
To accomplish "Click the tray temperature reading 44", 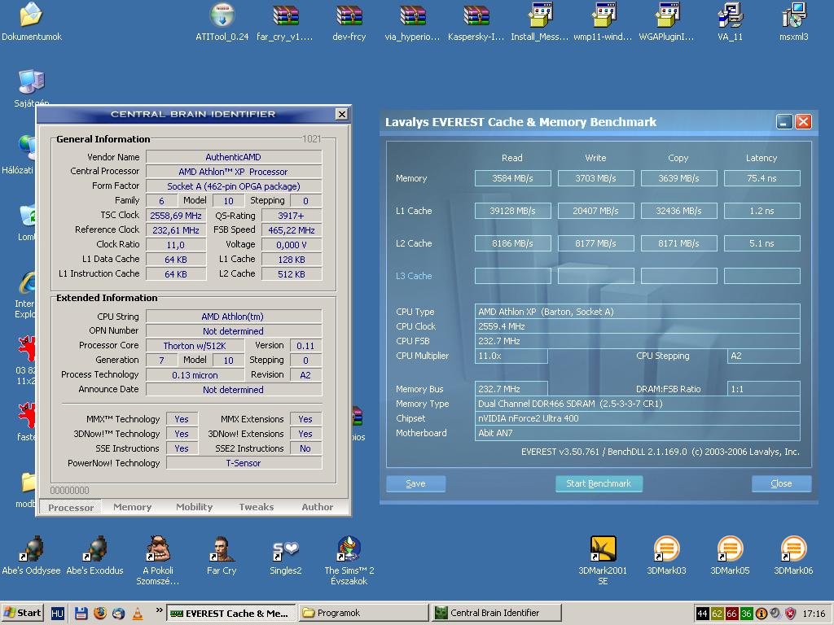I will [702, 614].
